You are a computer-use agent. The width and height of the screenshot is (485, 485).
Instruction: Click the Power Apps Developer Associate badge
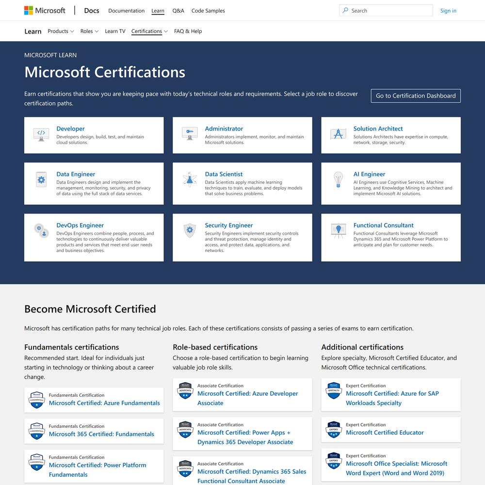(185, 430)
